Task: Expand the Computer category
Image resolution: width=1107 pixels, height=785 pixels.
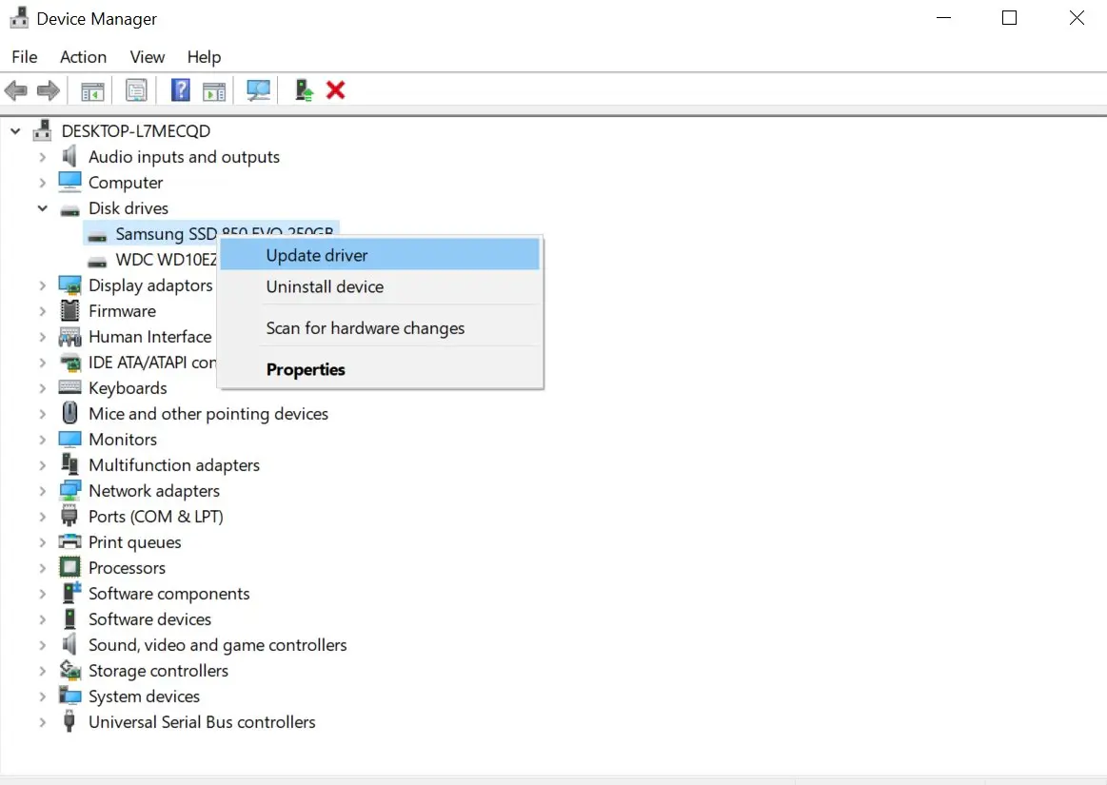Action: tap(43, 183)
